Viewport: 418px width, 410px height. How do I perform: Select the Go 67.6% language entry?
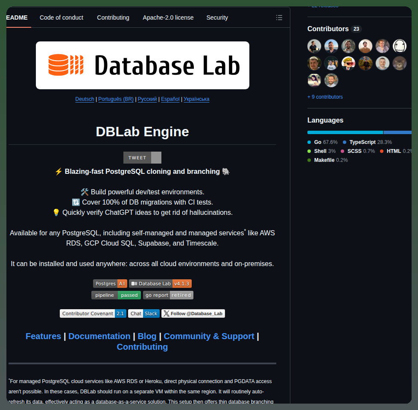pos(322,142)
